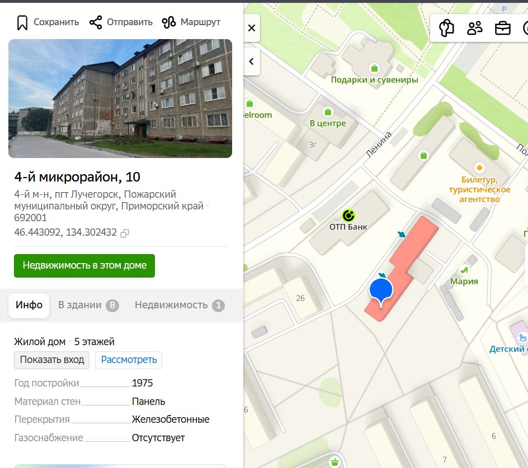Click the Детский playground marker icon
Screen dimensions: 528x468
click(x=522, y=337)
